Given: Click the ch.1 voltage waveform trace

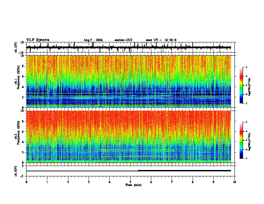Looking at the screenshot, I should (129, 47).
